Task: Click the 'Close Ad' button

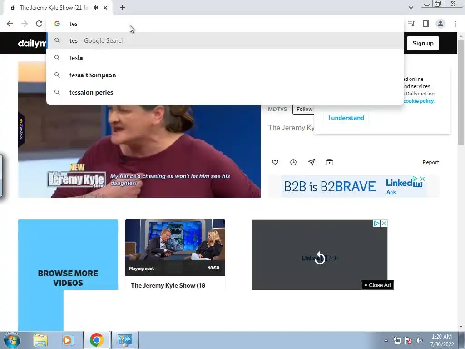Action: [377, 285]
